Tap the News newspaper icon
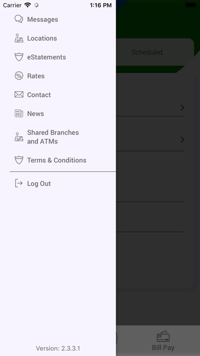This screenshot has height=356, width=200. 19,113
